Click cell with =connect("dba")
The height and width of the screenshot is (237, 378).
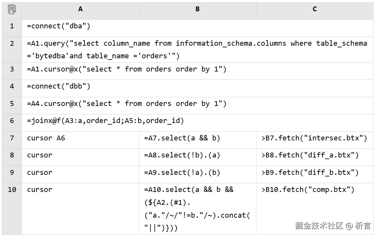[x=59, y=26]
